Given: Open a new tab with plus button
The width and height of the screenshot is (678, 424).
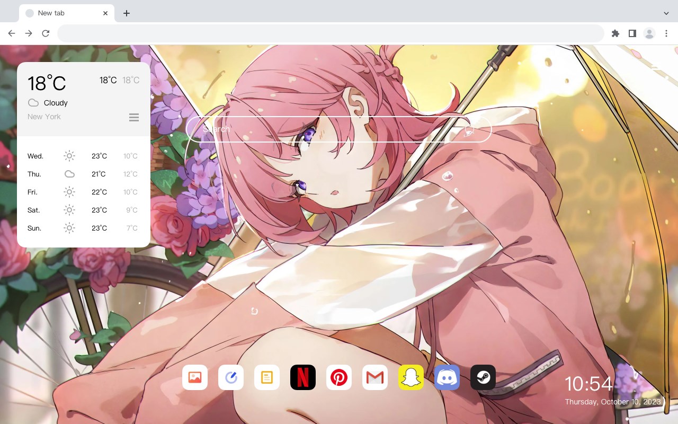Looking at the screenshot, I should tap(126, 13).
